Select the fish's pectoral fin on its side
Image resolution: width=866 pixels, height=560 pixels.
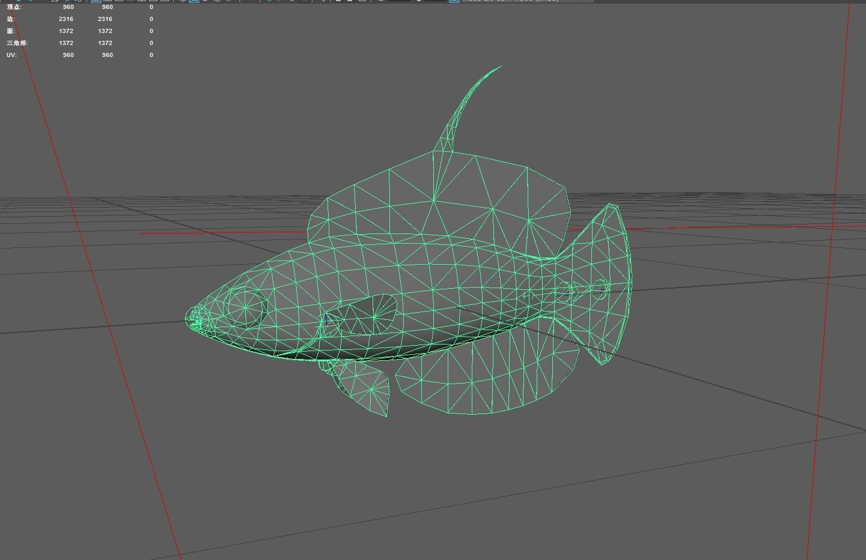coord(367,315)
